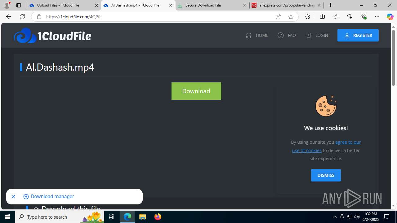The width and height of the screenshot is (397, 223).
Task: Open the taskbar clock and date
Action: click(371, 217)
